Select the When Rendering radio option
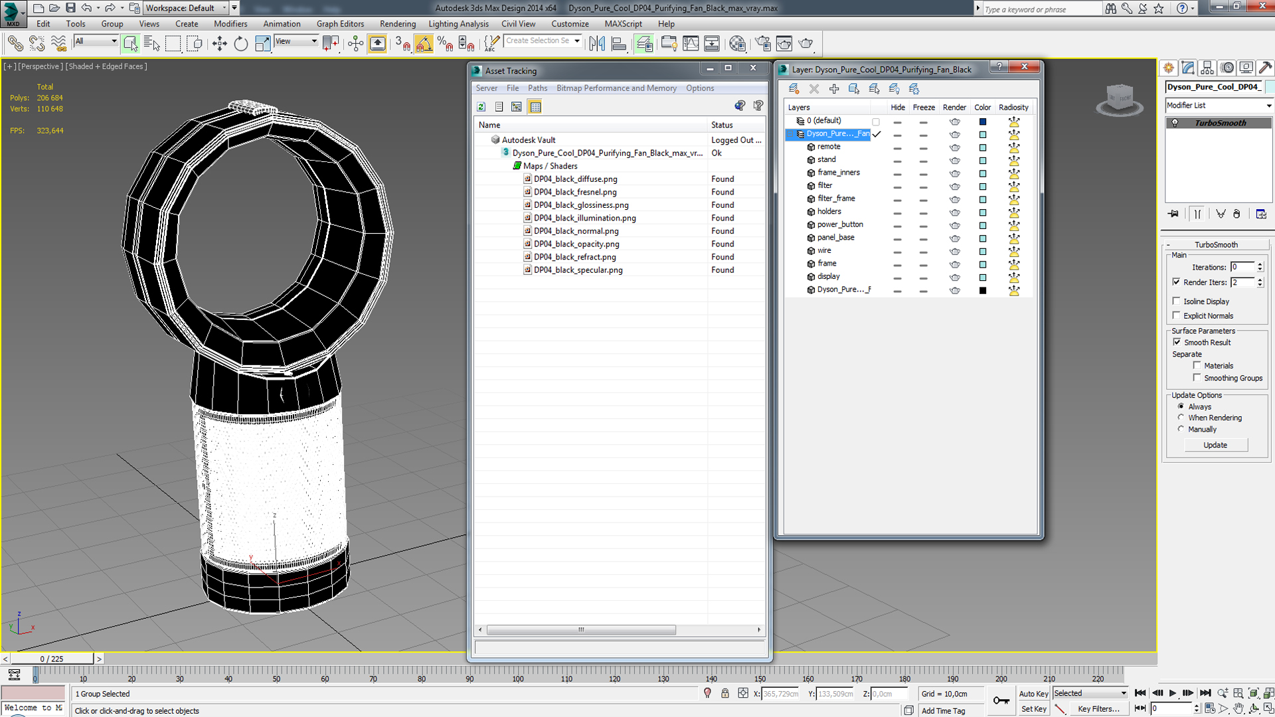The height and width of the screenshot is (717, 1275). [1181, 418]
